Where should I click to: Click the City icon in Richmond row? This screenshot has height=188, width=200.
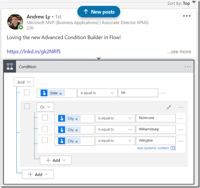coord(61,118)
